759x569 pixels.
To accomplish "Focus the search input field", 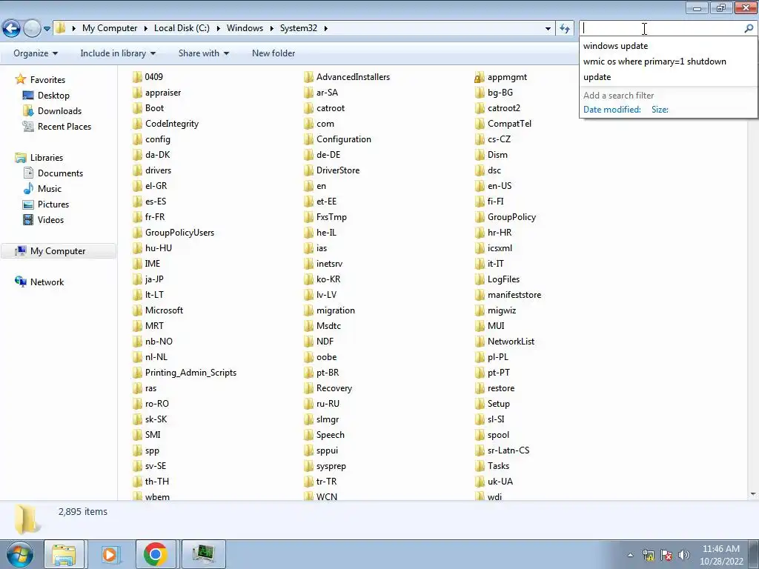I will pos(661,29).
